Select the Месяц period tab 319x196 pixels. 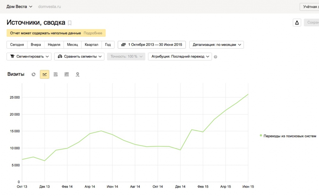73,45
